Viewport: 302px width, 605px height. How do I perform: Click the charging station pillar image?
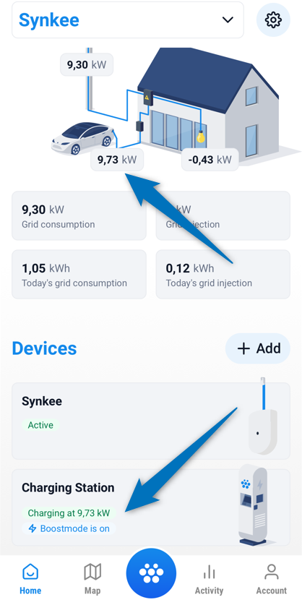(254, 505)
